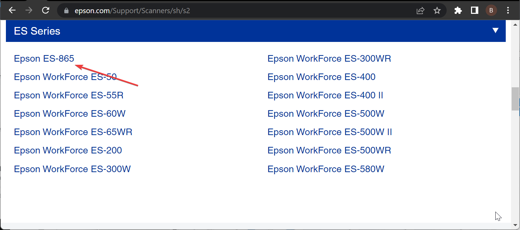520x230 pixels.
Task: Choose the Epson WorkForce ES-500WR link
Action: (x=330, y=150)
